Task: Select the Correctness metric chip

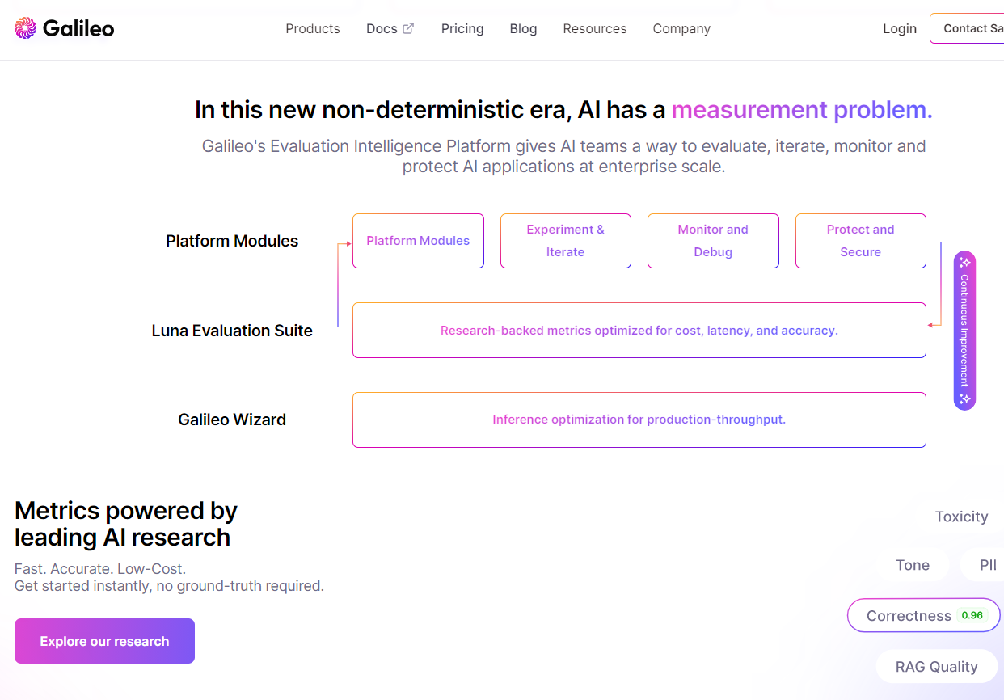Action: (x=909, y=616)
